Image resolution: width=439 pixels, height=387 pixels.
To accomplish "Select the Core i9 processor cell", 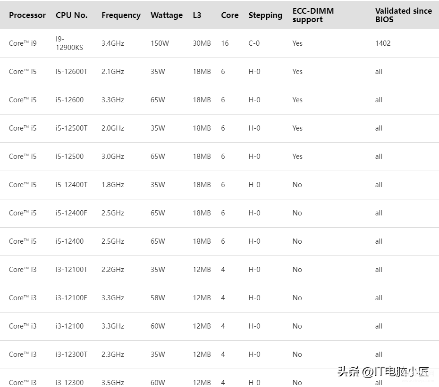I will [x=23, y=43].
